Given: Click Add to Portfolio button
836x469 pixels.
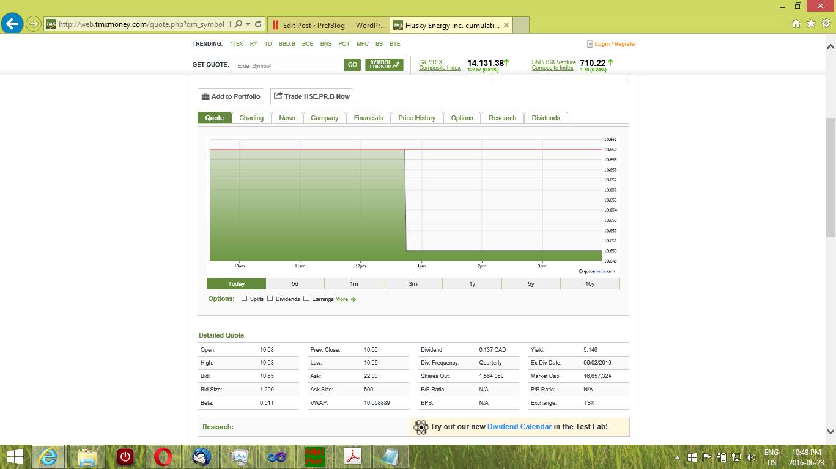Looking at the screenshot, I should pyautogui.click(x=231, y=96).
